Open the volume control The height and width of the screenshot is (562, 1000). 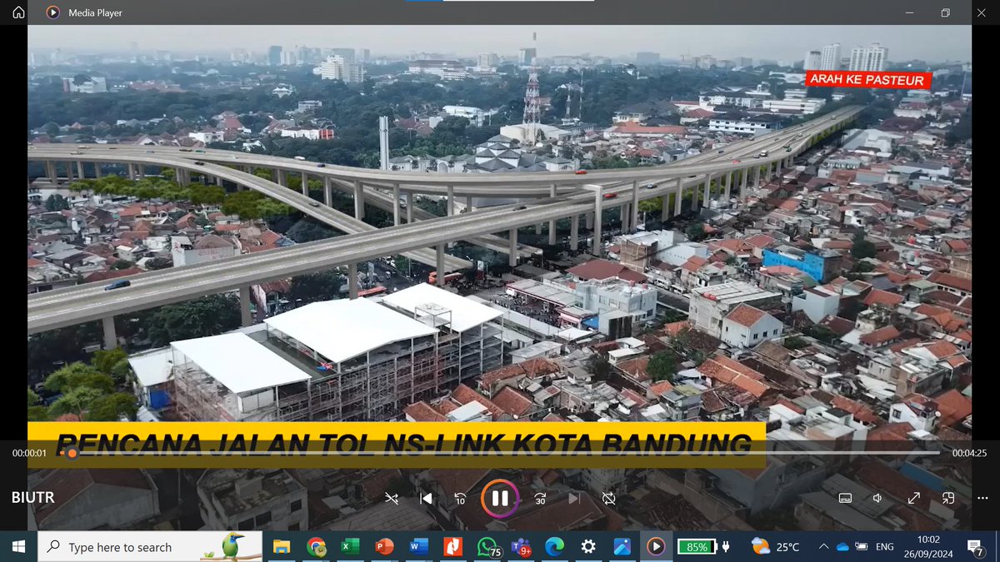pyautogui.click(x=877, y=498)
